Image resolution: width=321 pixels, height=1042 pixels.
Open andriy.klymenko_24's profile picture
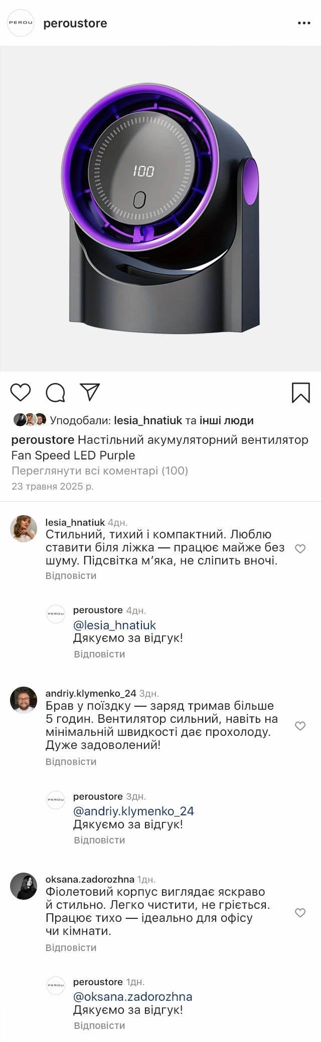click(x=24, y=700)
